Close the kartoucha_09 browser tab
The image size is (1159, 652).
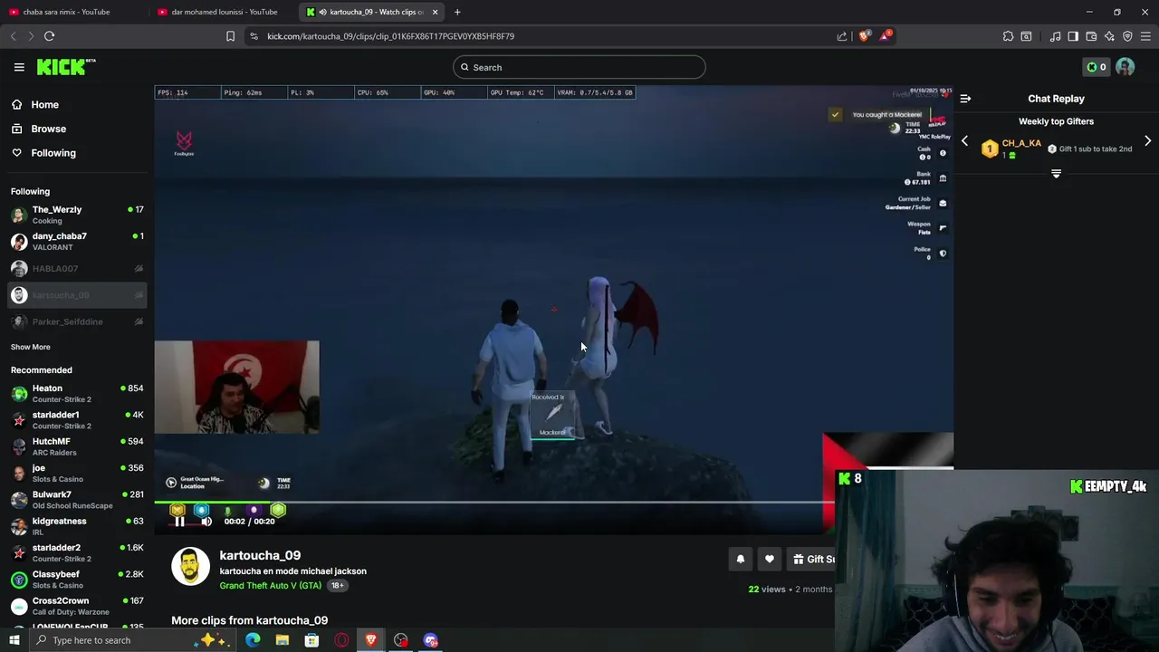pos(436,12)
